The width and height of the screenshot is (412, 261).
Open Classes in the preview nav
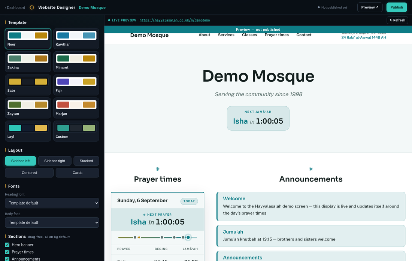pyautogui.click(x=249, y=35)
